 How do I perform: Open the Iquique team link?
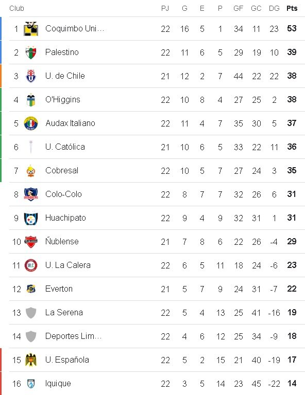click(x=58, y=384)
